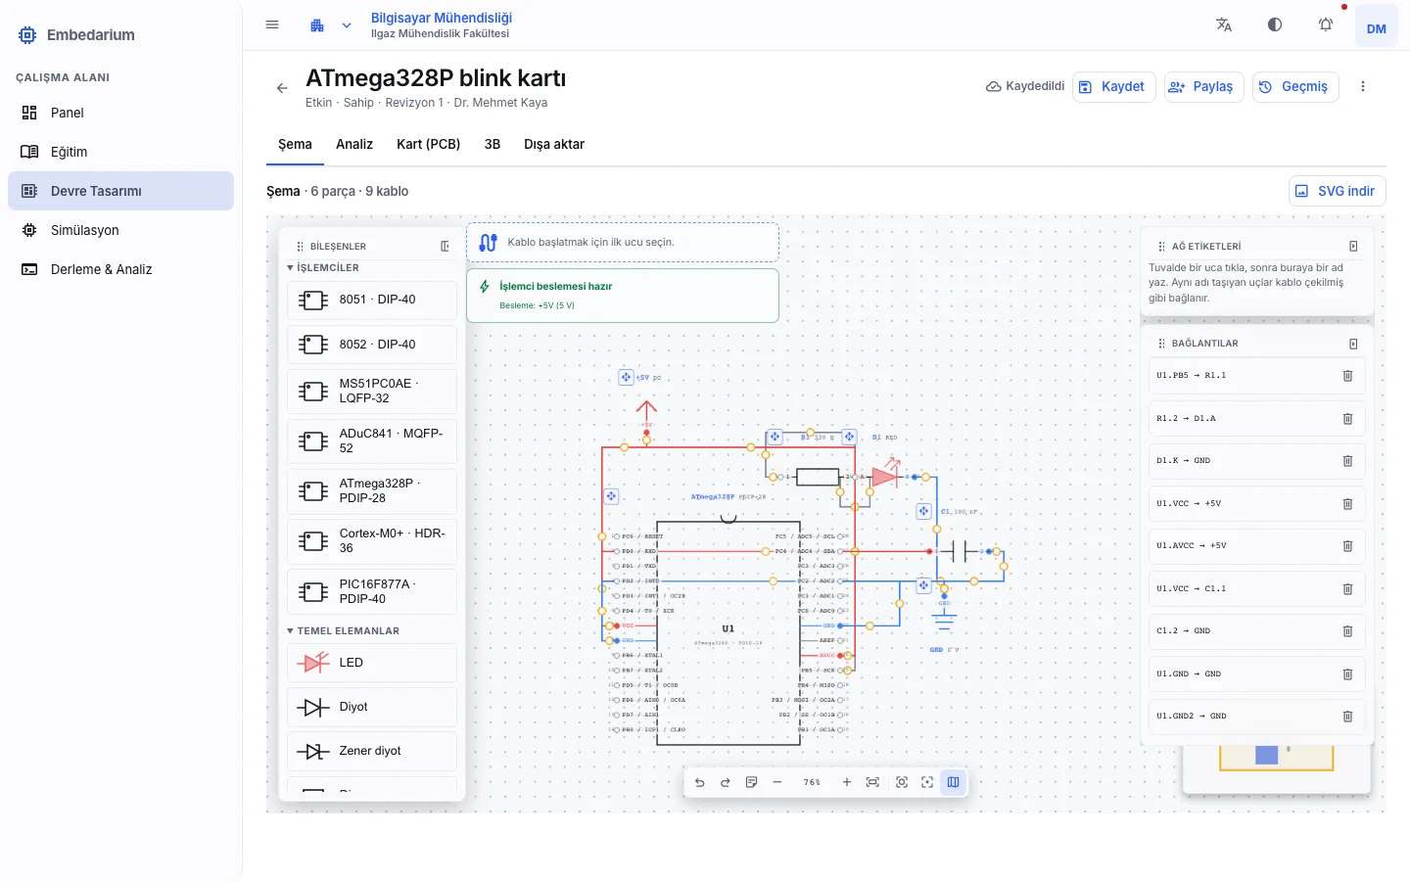
Task: Fit schematic to view icon
Action: click(872, 782)
